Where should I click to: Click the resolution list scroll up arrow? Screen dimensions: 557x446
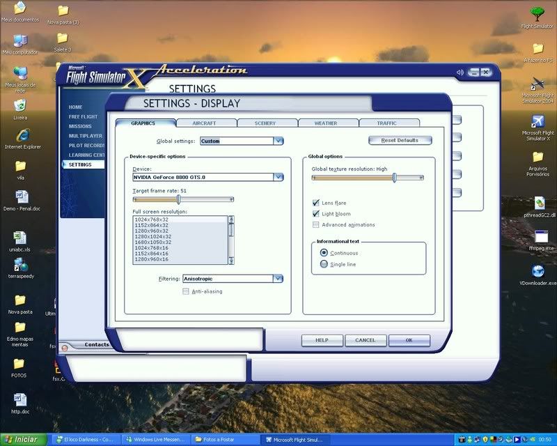[231, 219]
